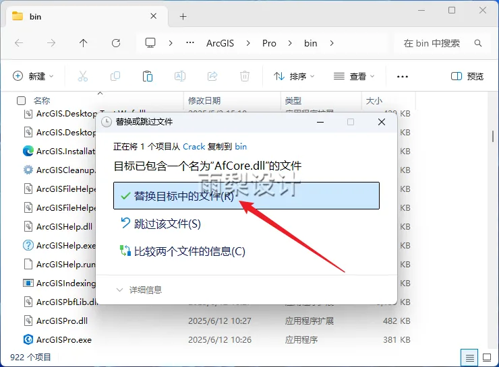The image size is (499, 367).
Task: Switch to large icons view in status bar
Action: tap(487, 358)
